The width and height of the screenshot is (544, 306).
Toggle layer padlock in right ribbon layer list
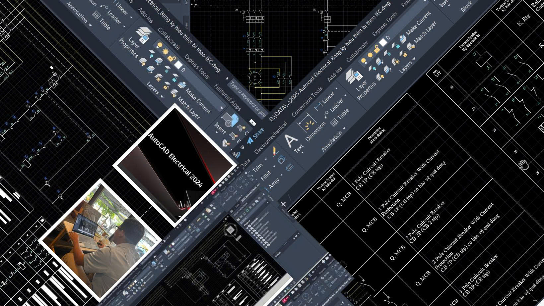click(376, 49)
